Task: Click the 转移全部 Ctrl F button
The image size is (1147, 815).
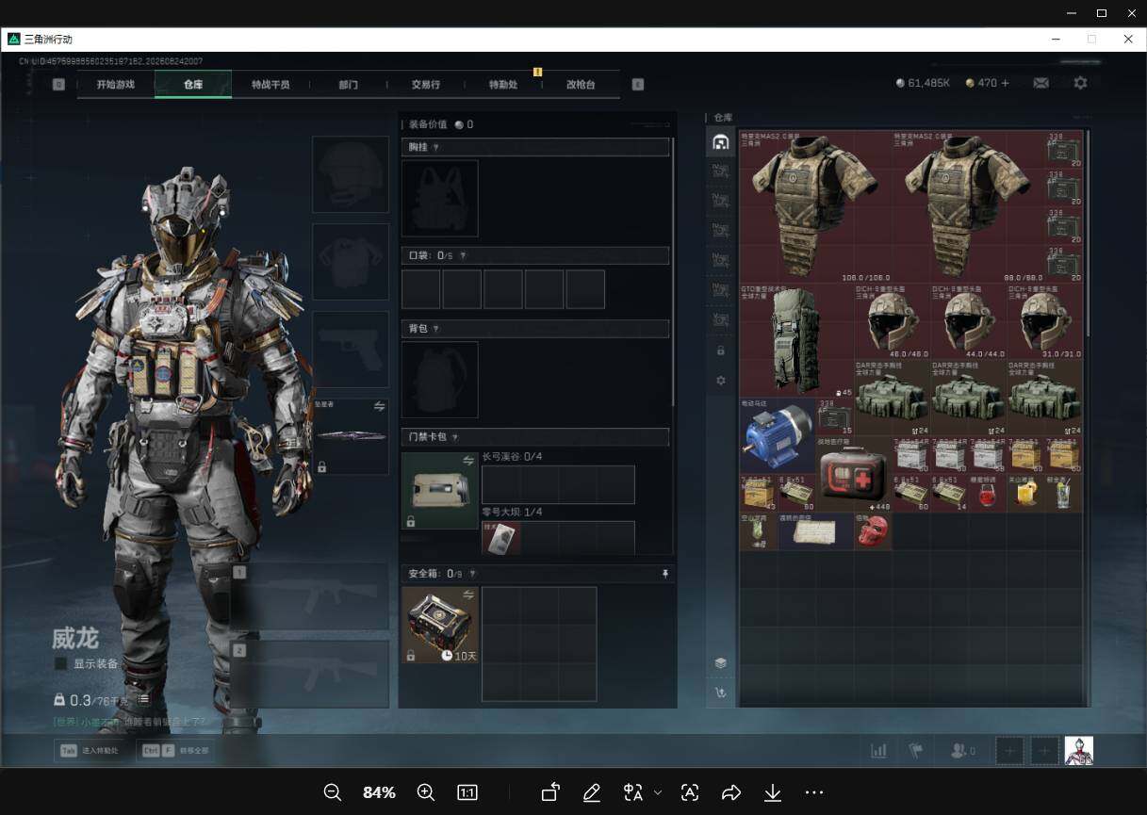Action: pyautogui.click(x=175, y=751)
